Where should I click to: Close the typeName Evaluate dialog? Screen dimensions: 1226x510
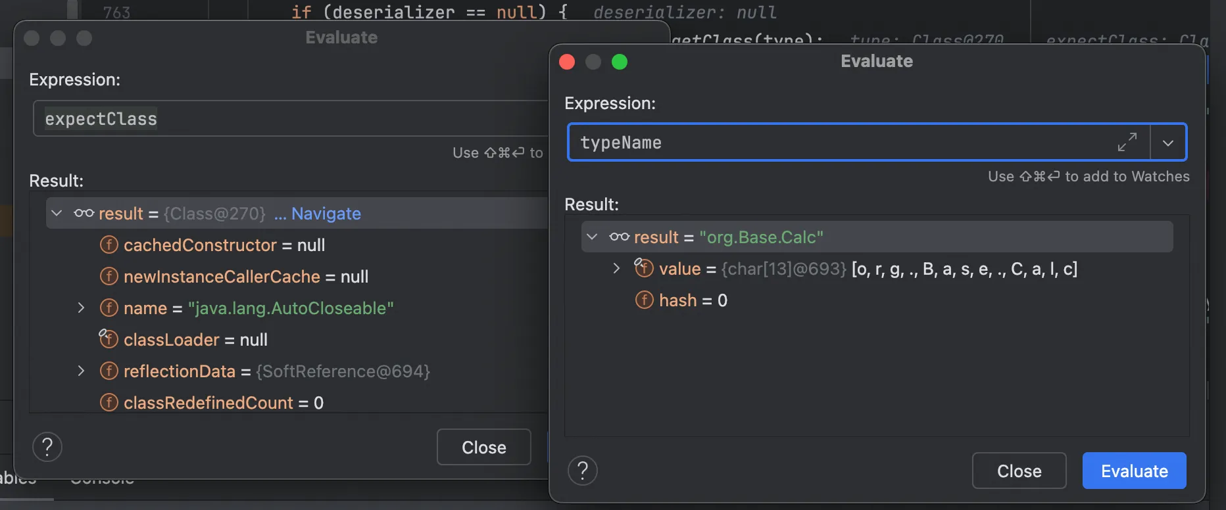1018,471
